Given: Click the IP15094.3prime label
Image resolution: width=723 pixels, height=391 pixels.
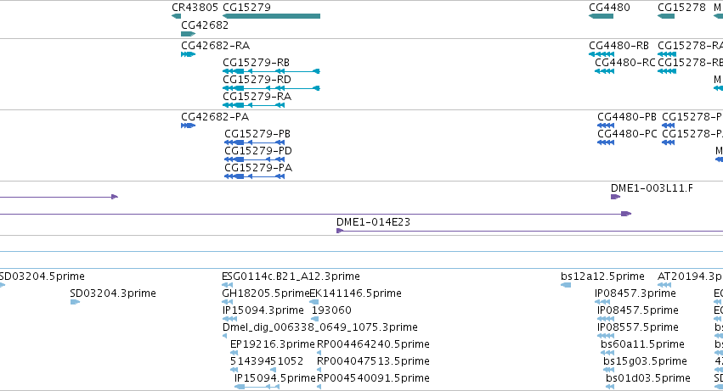Looking at the screenshot, I should 263,310.
